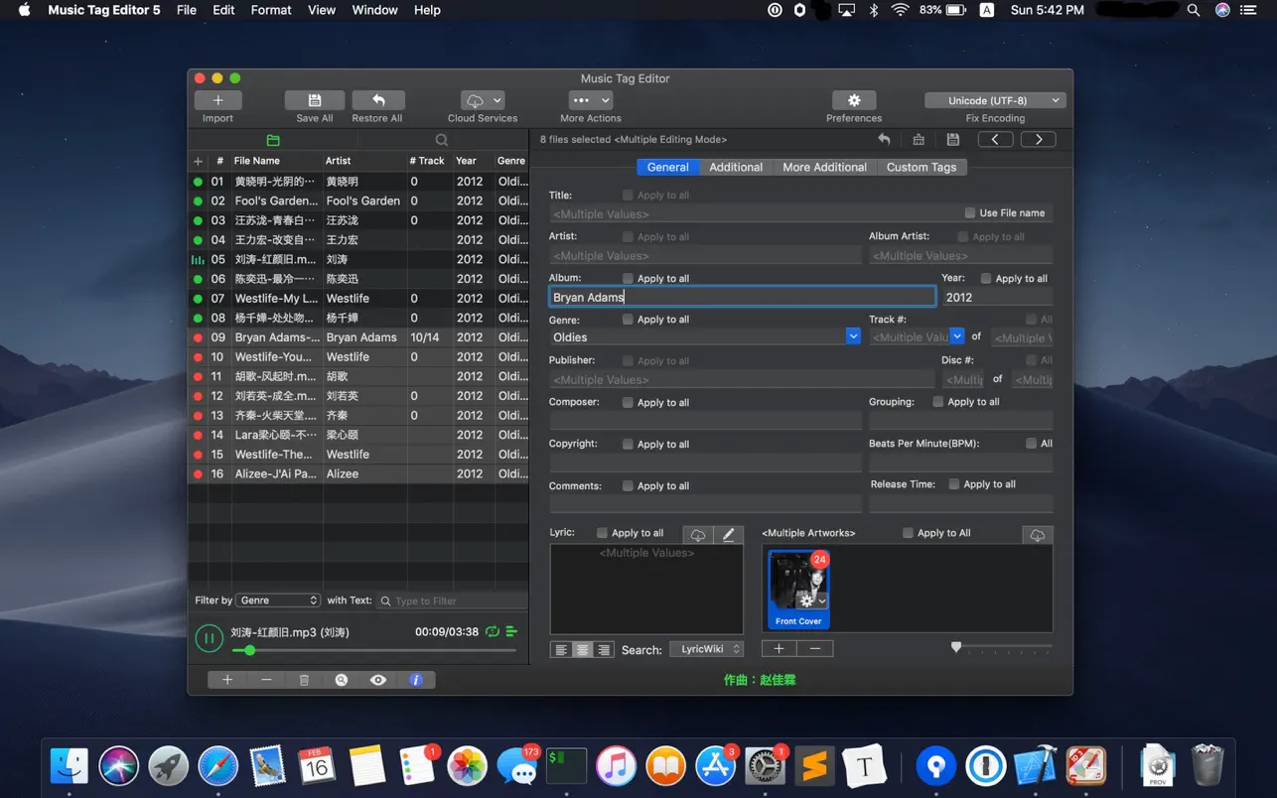Viewport: 1277px width, 798px height.
Task: Click the eye icon in bottom toolbar
Action: (x=378, y=680)
